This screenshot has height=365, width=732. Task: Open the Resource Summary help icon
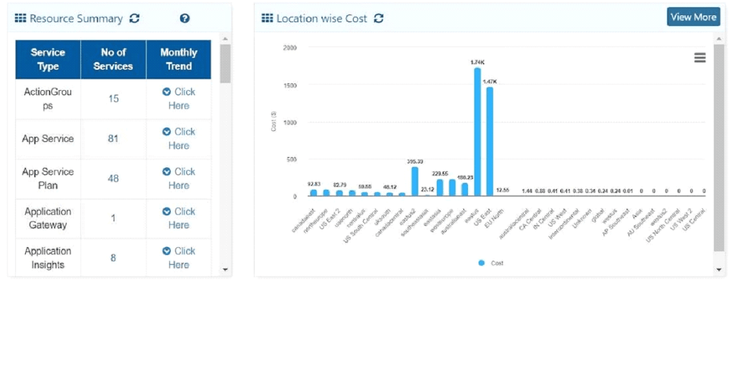185,19
